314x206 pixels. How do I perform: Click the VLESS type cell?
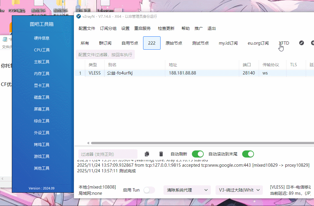coord(95,73)
